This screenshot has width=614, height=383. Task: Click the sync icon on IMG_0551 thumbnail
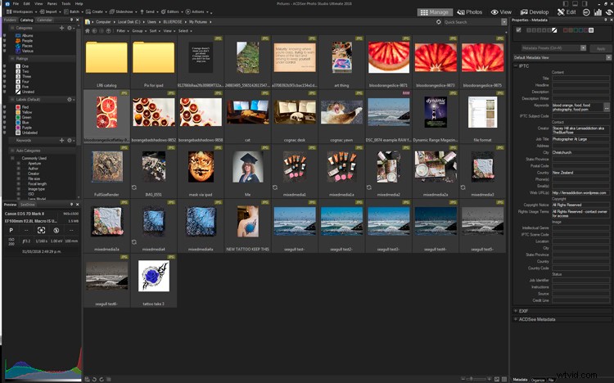click(134, 187)
